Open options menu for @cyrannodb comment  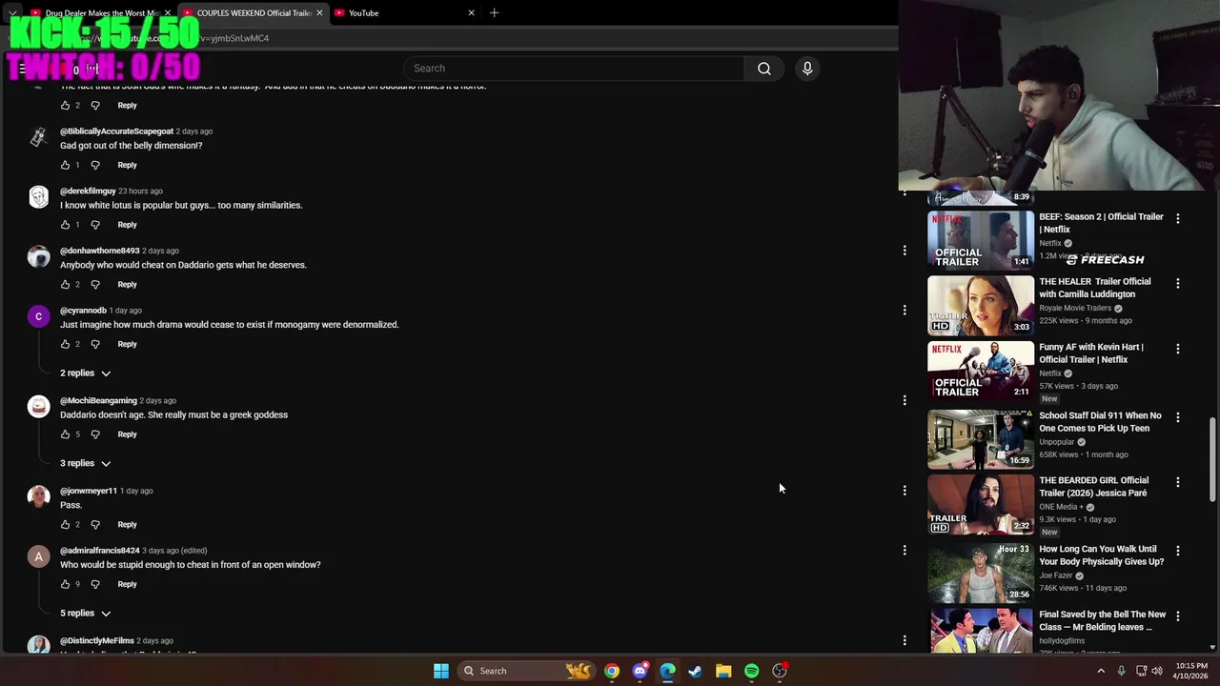(905, 310)
